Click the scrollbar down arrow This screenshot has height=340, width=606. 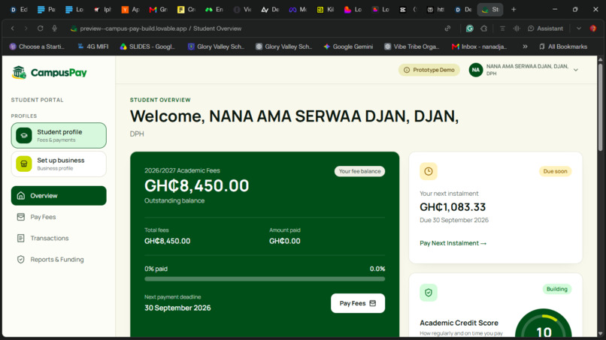(x=600, y=333)
